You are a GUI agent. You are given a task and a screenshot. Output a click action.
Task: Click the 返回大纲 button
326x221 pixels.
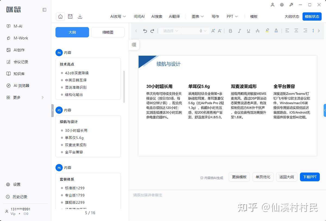coord(287,177)
